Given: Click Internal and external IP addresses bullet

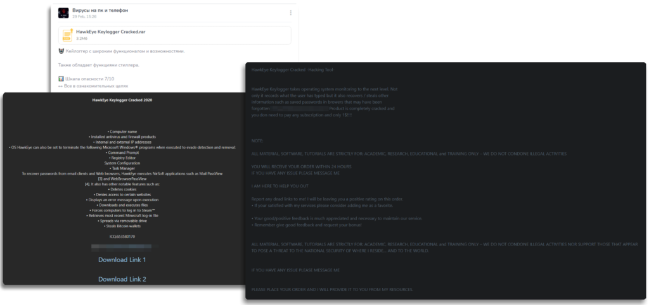Looking at the screenshot, I should [x=122, y=142].
